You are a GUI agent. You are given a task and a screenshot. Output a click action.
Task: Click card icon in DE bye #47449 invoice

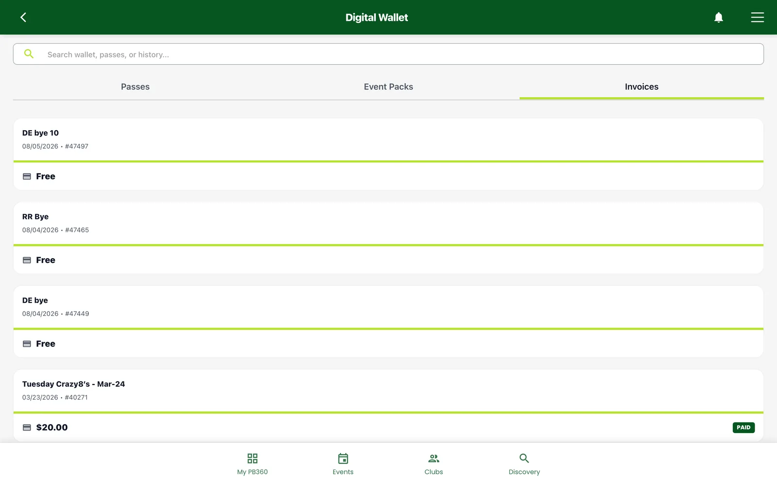coord(27,344)
